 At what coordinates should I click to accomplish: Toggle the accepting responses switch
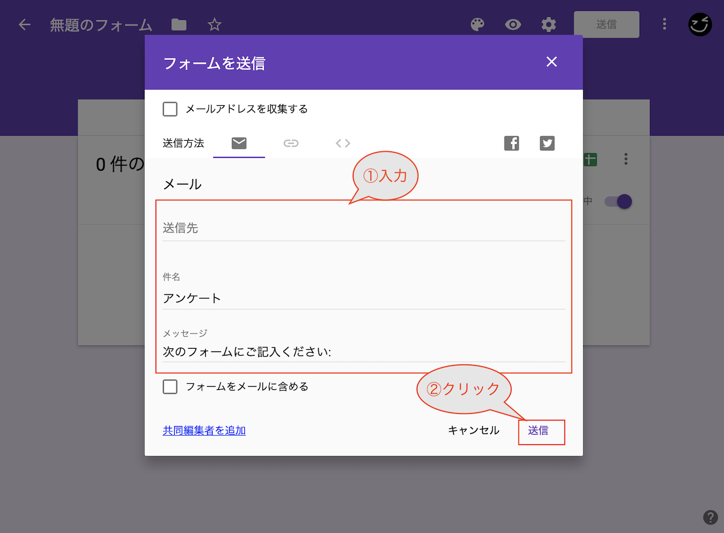pos(618,201)
